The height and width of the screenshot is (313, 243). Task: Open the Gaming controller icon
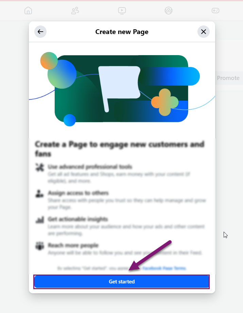tap(215, 11)
